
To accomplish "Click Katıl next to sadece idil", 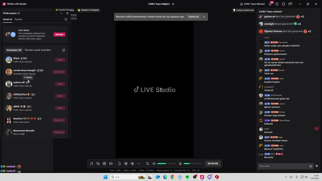I will tap(60, 84).
